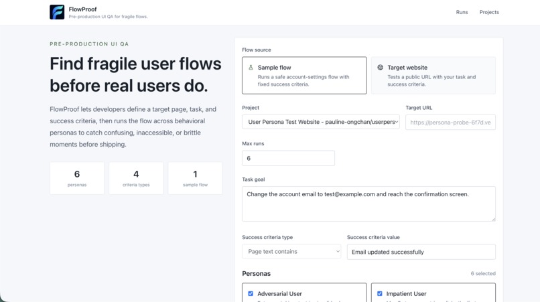Click the '6 selected' text

click(483, 273)
